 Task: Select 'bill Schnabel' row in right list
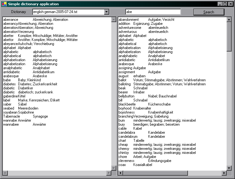point(133,100)
